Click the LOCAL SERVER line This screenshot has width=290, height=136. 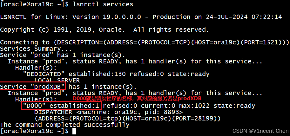57,81
